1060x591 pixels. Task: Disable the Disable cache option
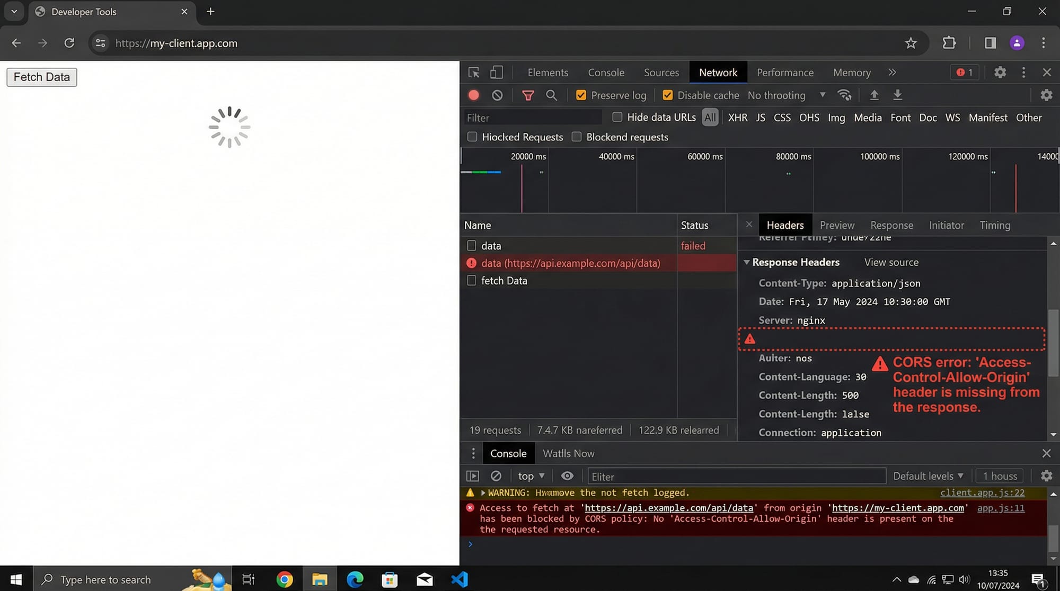[667, 95]
